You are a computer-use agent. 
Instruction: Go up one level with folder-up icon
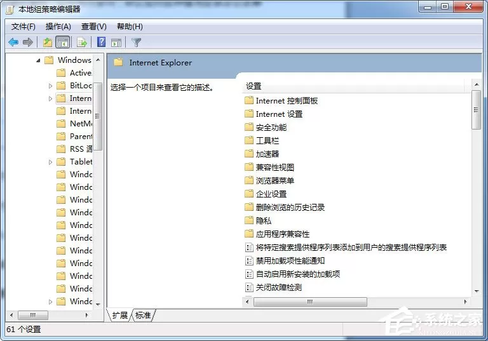click(48, 43)
